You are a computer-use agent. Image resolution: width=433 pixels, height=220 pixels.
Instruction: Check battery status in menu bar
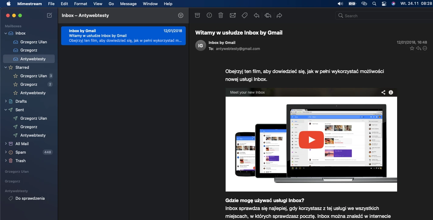pyautogui.click(x=352, y=4)
